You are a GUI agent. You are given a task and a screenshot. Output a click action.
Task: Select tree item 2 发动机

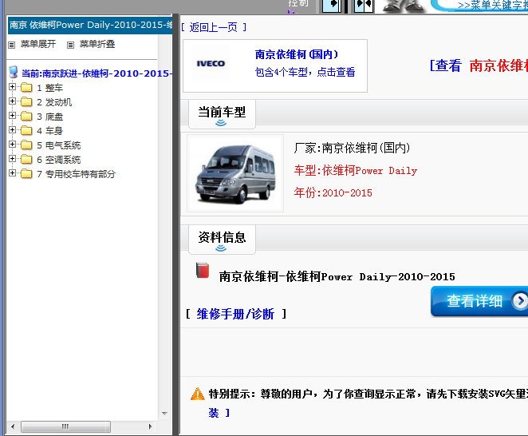(x=54, y=102)
